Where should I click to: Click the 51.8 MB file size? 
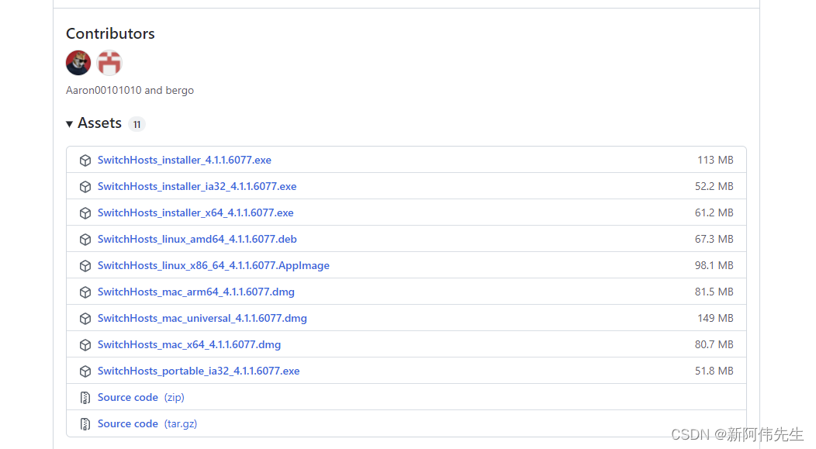[714, 371]
